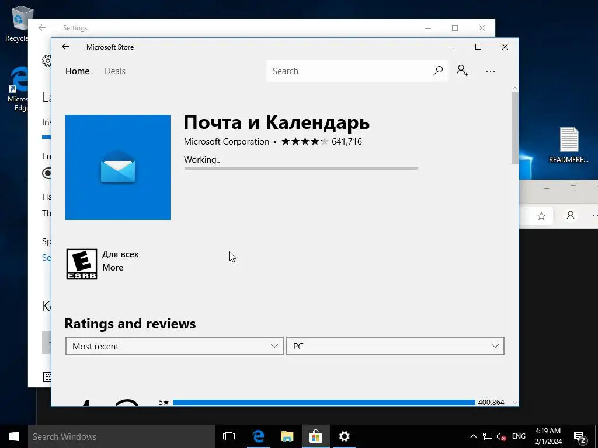This screenshot has height=448, width=598.
Task: Show hidden system tray icons
Action: tap(473, 436)
